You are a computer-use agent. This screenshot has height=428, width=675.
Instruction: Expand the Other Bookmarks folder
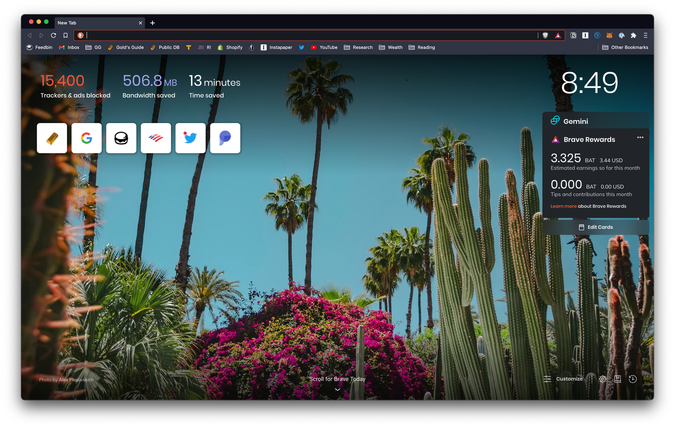pos(625,48)
